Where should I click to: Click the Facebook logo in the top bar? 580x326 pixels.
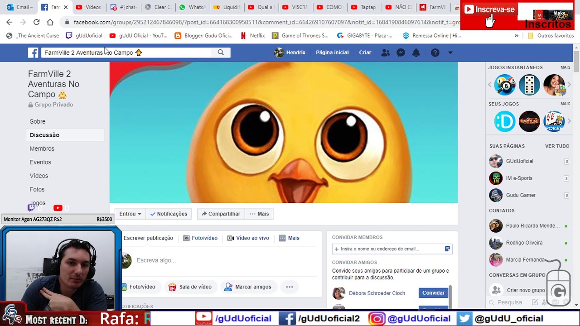(33, 53)
